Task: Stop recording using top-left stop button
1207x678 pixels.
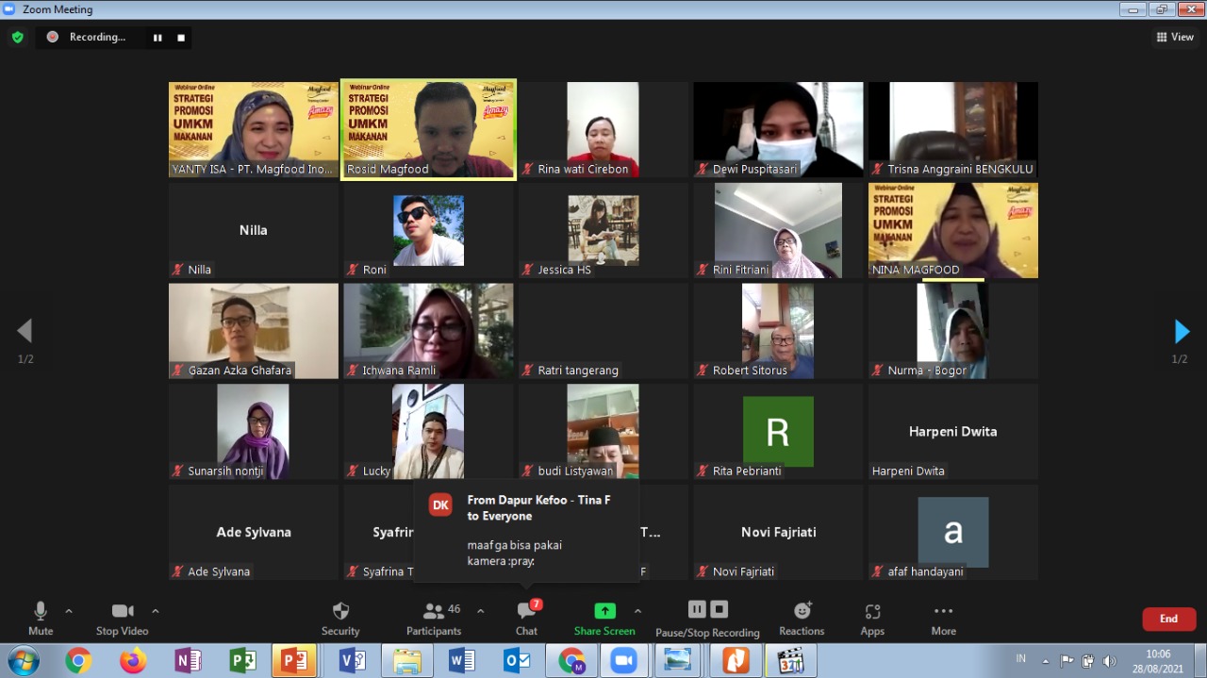Action: (x=181, y=38)
